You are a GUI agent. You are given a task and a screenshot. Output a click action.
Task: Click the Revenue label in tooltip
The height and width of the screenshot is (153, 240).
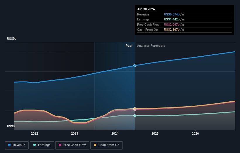pyautogui.click(x=143, y=14)
